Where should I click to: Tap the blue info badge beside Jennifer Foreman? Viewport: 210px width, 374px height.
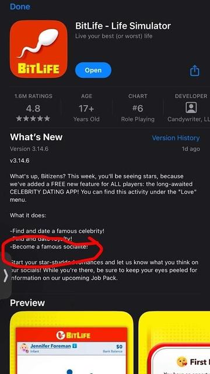74,345
